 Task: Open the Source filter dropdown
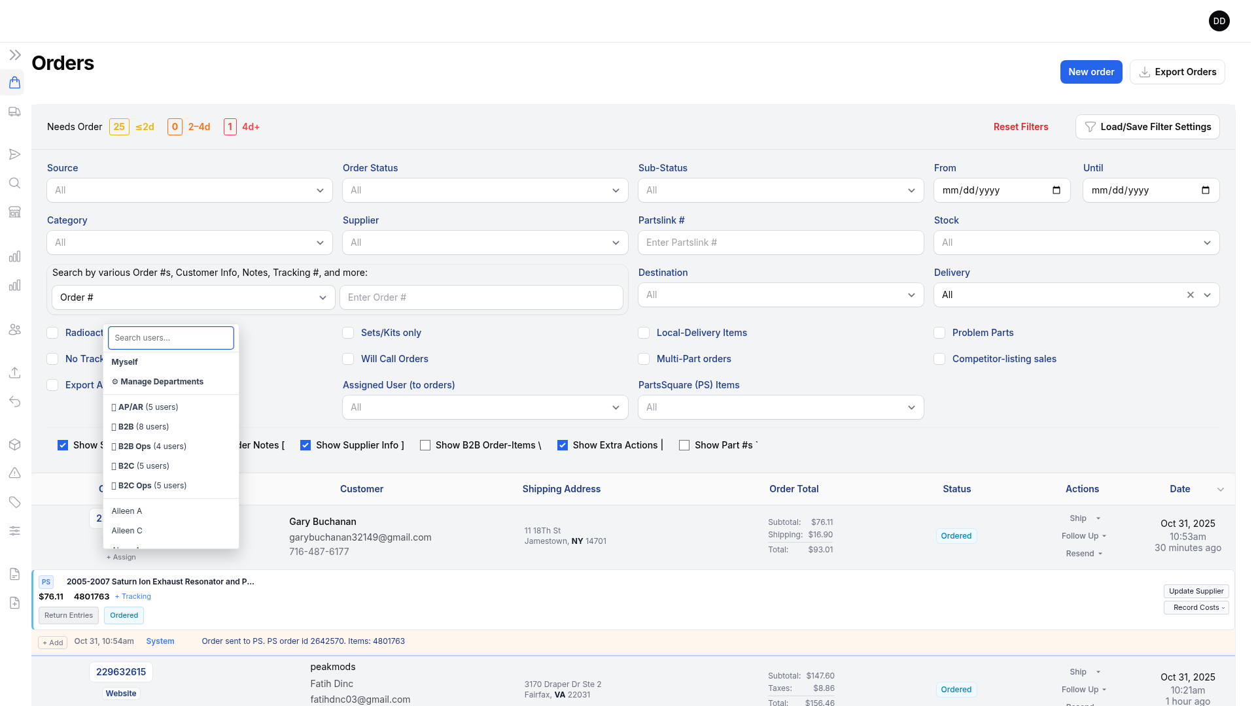[x=190, y=190]
